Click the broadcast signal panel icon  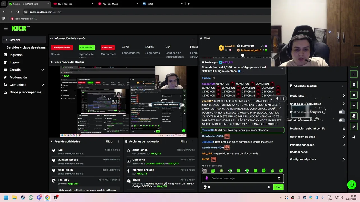pos(354,105)
